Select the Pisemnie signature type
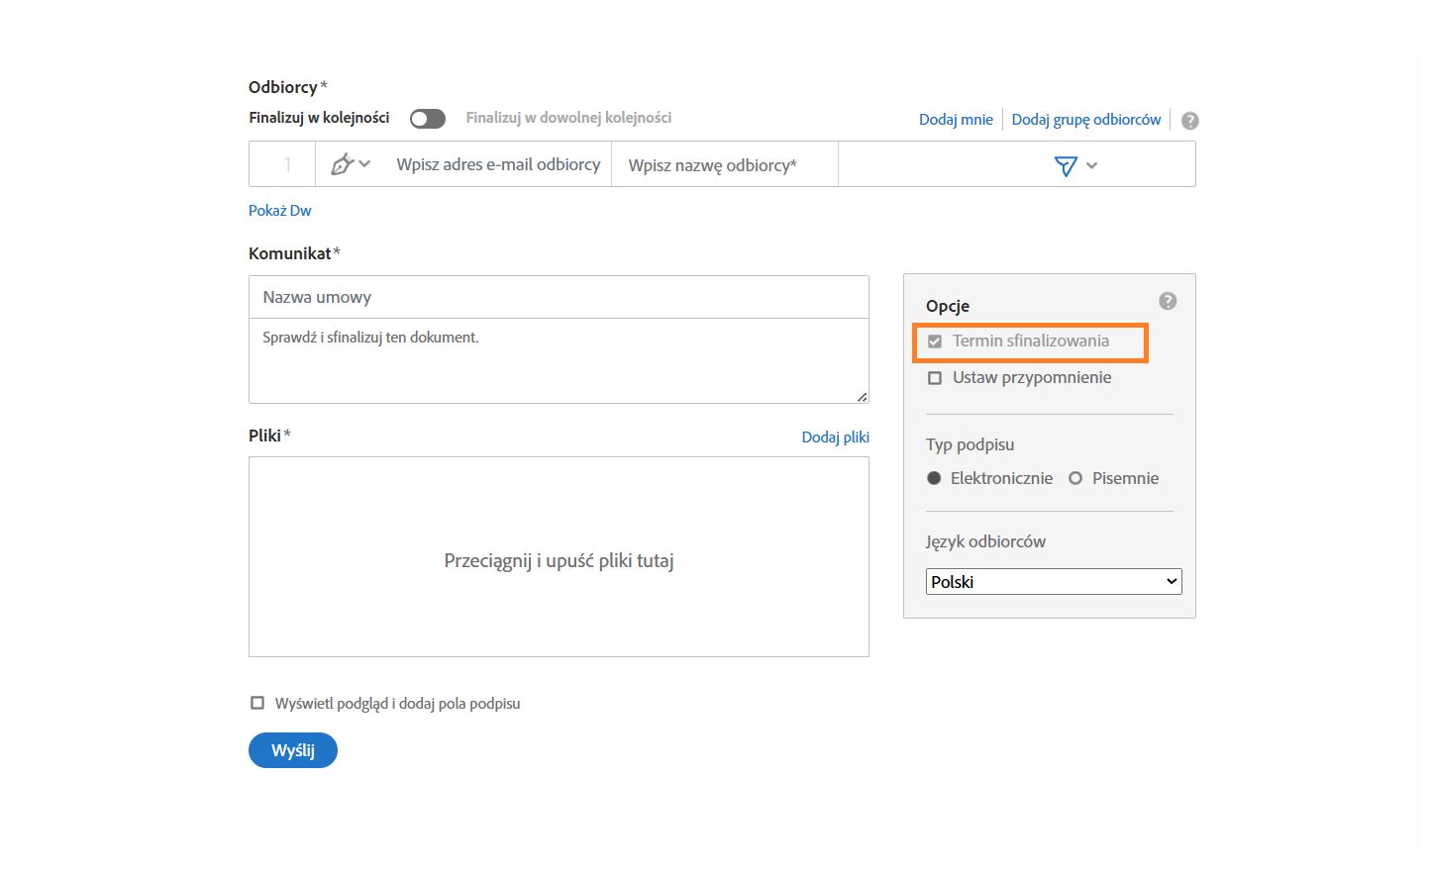Image resolution: width=1431 pixels, height=875 pixels. (x=1075, y=478)
